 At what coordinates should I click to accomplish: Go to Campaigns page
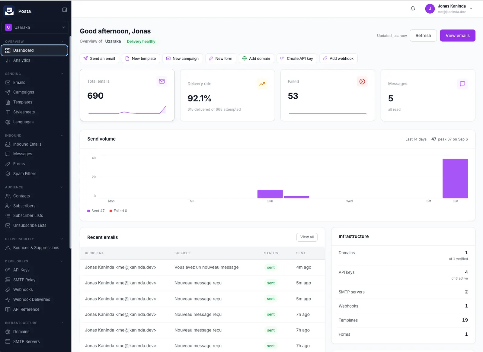click(x=34, y=92)
